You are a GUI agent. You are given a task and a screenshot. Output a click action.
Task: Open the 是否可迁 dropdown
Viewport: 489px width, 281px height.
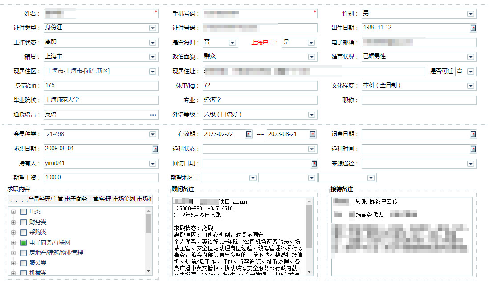(x=471, y=72)
